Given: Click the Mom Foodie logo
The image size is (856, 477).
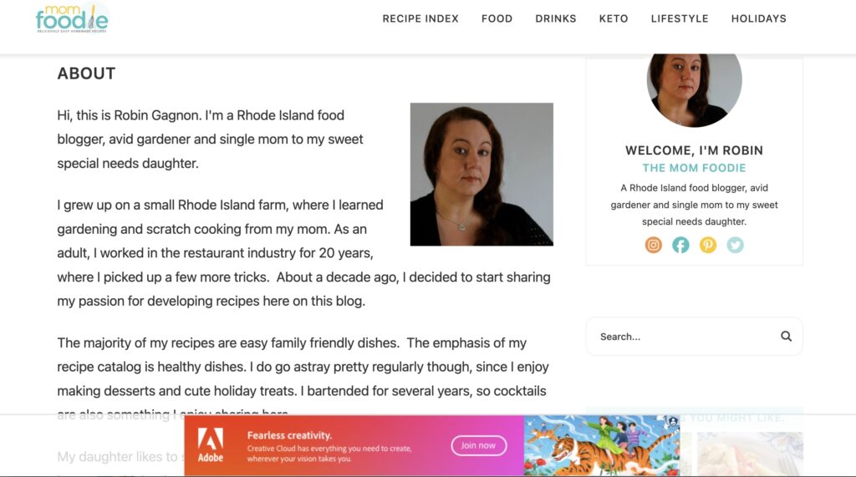Looking at the screenshot, I should pos(72,18).
